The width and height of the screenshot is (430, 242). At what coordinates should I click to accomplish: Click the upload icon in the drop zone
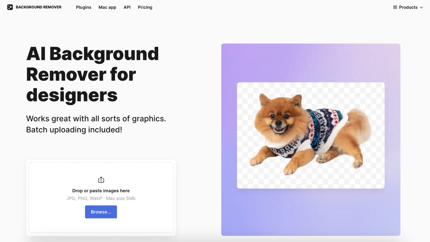[x=101, y=179]
